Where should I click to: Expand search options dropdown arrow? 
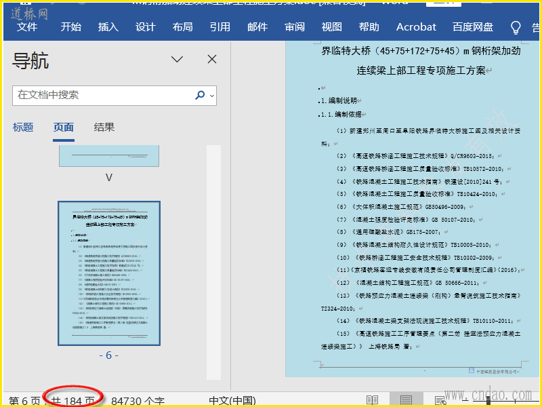click(x=212, y=96)
